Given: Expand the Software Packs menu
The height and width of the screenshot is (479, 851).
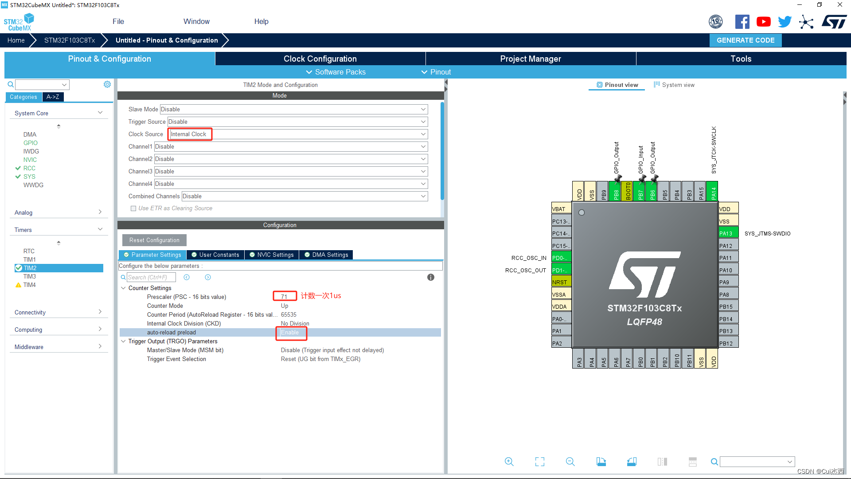Looking at the screenshot, I should click(x=336, y=72).
